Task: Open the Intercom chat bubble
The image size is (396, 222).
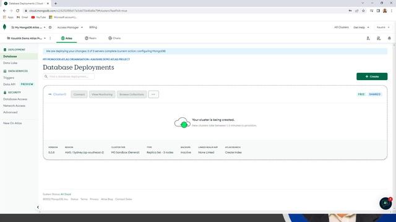Action: point(385,203)
